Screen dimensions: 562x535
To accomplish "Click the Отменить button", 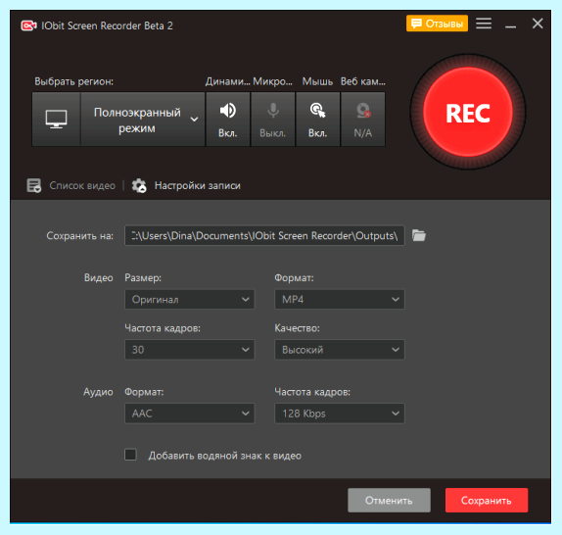I will (389, 501).
